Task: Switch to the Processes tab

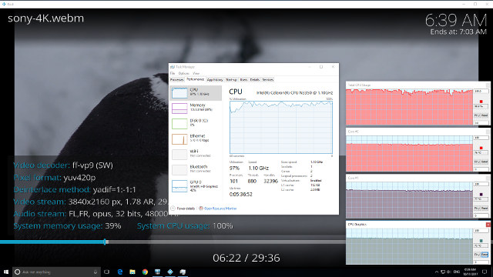Action: (x=176, y=80)
